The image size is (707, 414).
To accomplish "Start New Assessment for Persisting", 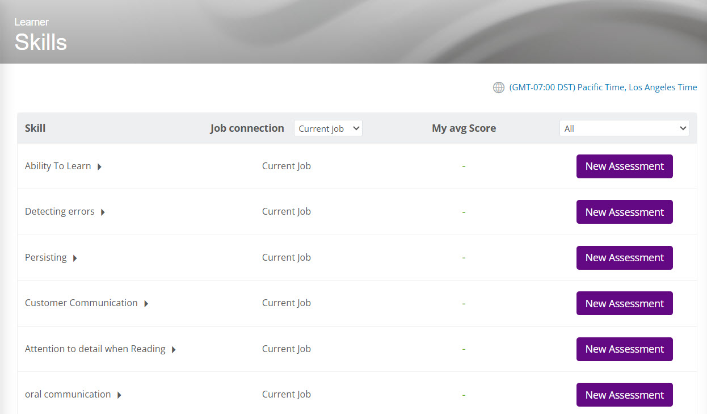I will tap(624, 258).
